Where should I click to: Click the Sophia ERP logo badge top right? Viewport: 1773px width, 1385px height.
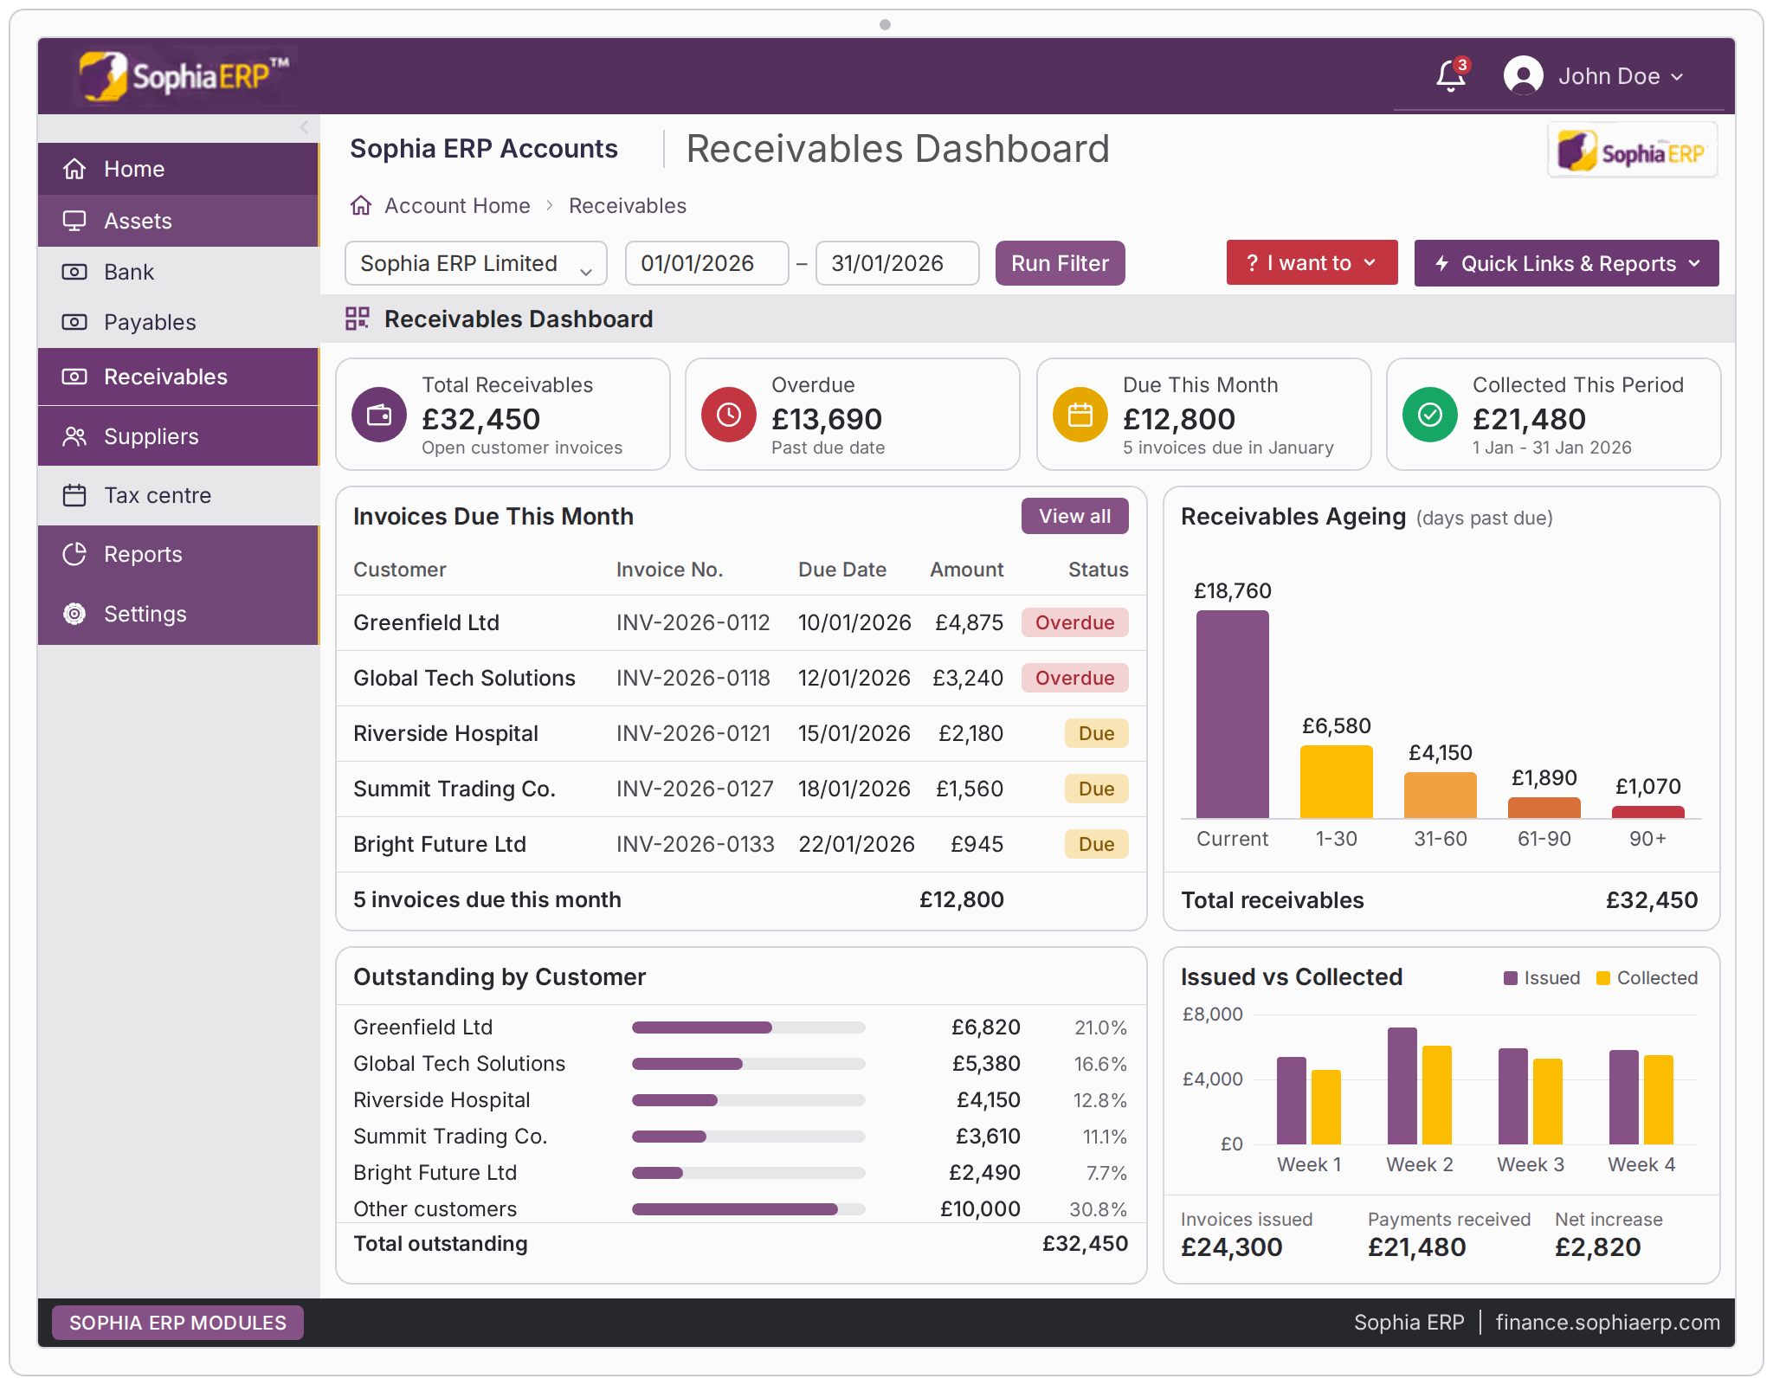[1632, 151]
